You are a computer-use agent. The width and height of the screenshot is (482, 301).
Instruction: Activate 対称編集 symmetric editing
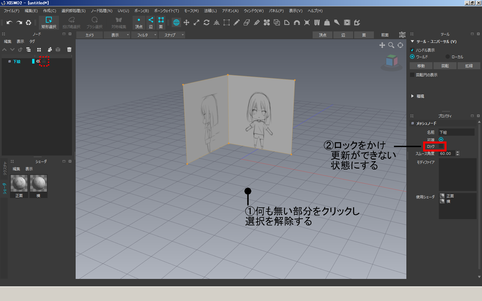[x=119, y=22]
